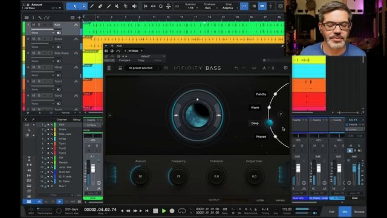Image resolution: width=387 pixels, height=218 pixels.
Task: Open the Browse view button
Action: point(359,211)
